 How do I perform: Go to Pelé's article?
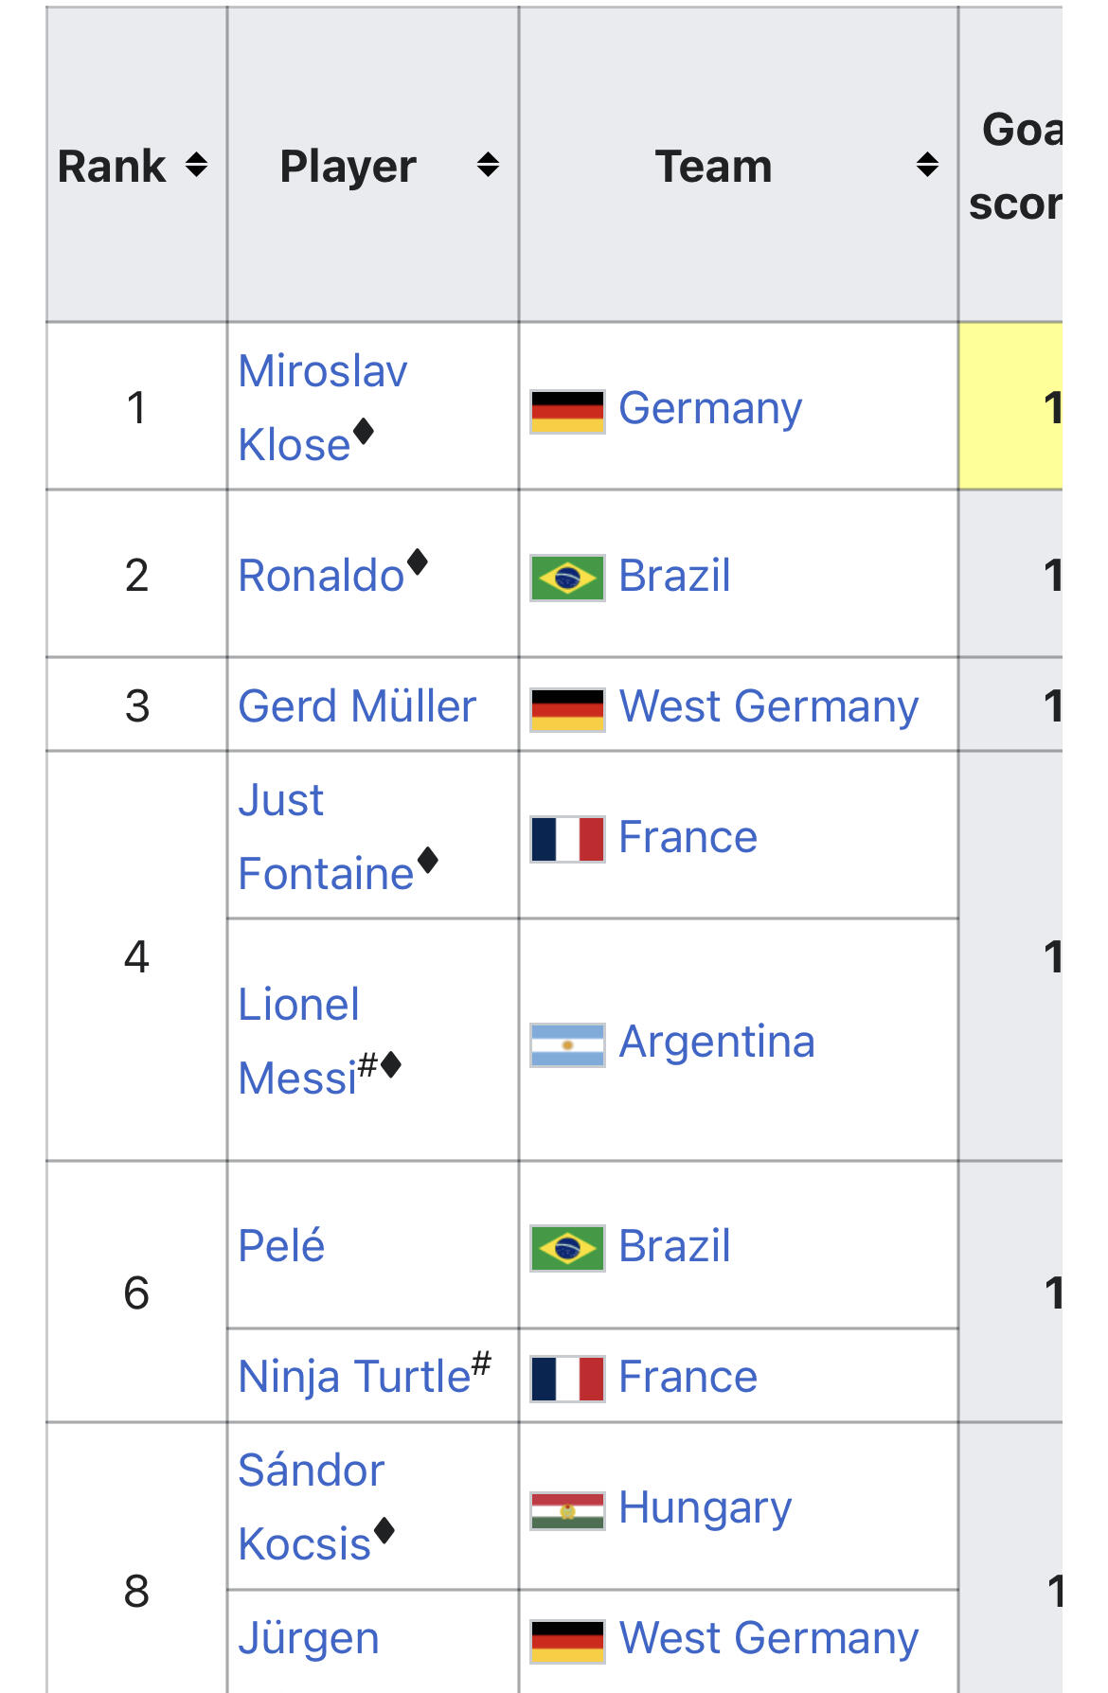point(281,1246)
